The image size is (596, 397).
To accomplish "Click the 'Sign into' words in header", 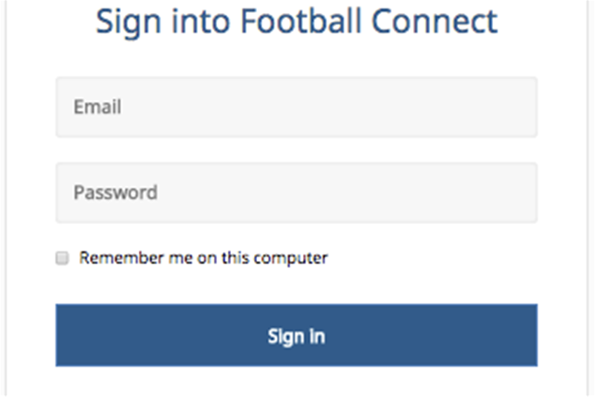I will point(163,21).
